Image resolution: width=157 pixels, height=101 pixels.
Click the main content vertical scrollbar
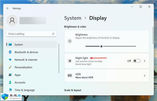tap(153, 35)
